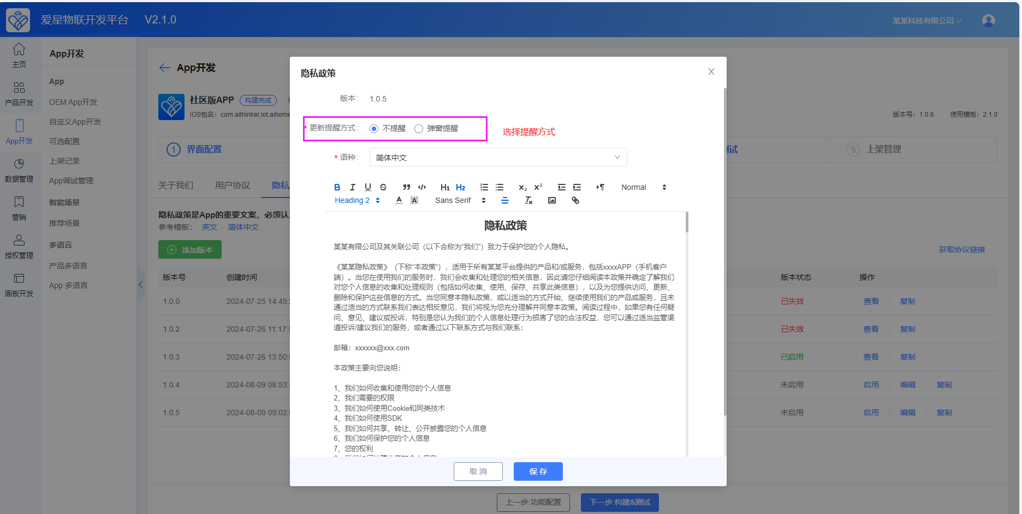
Task: Switch to the 用户协议 tab
Action: coord(233,185)
